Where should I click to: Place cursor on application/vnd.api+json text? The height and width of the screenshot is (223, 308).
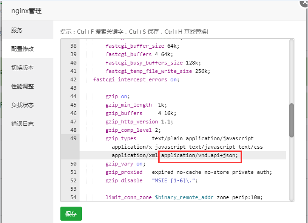199,155
